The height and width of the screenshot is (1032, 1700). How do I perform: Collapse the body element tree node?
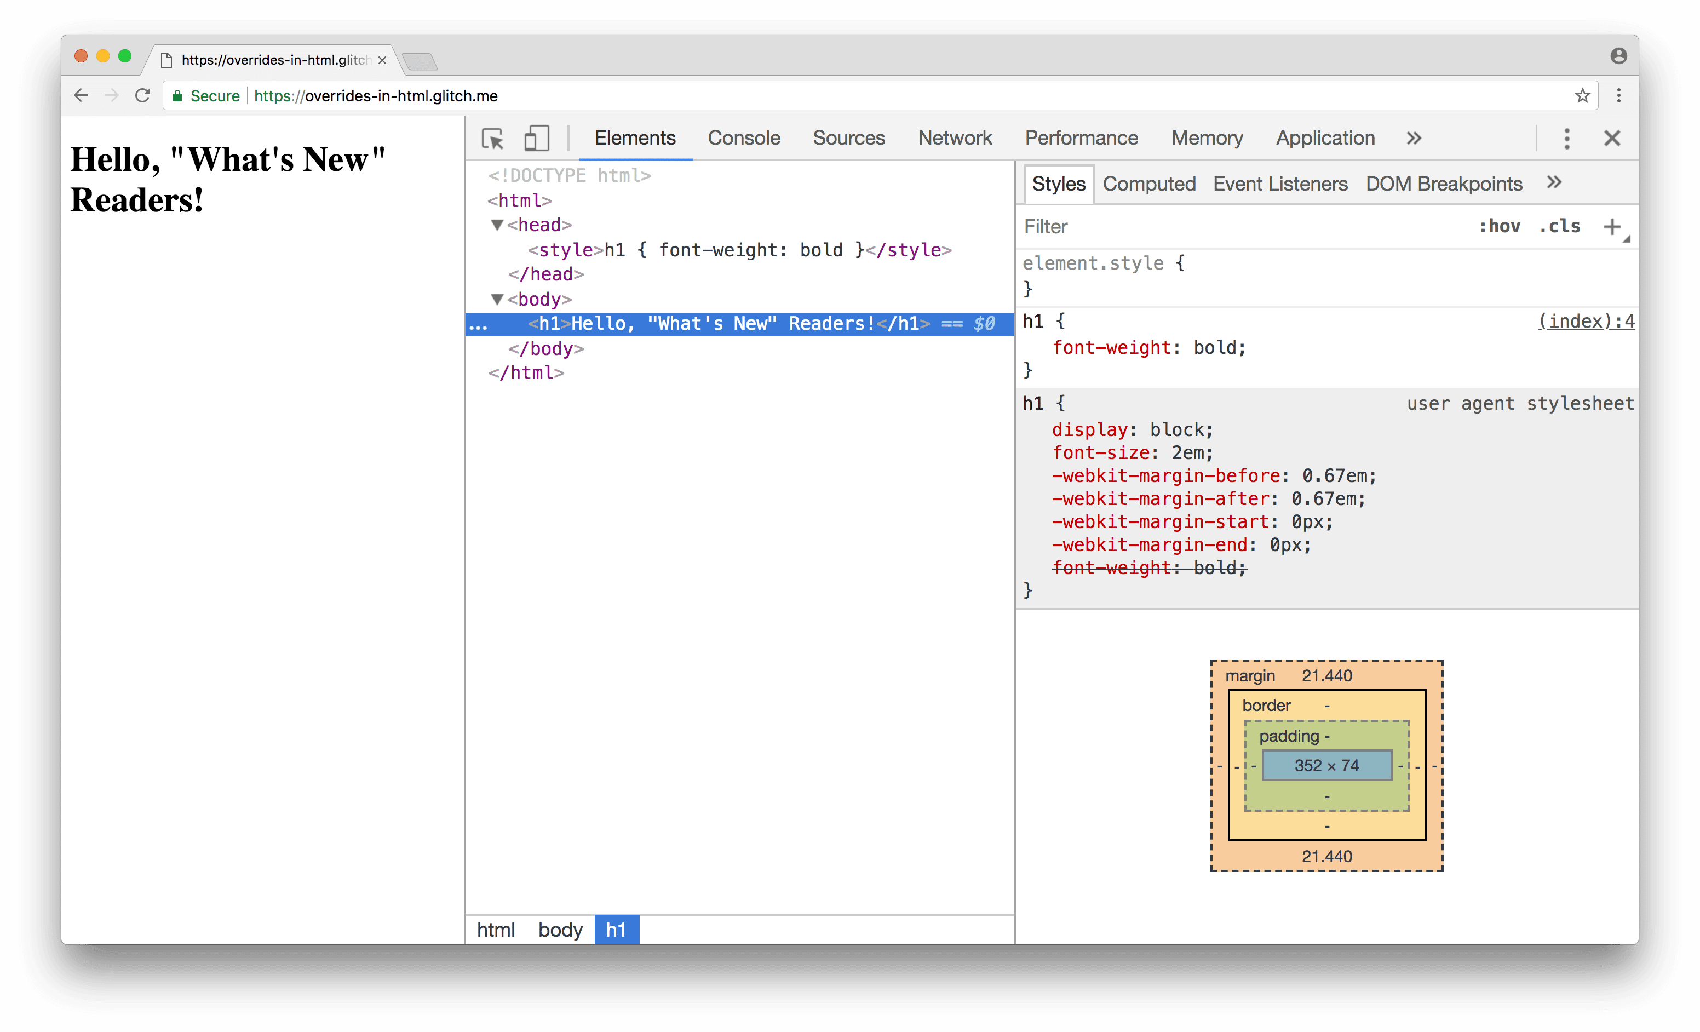coord(493,299)
